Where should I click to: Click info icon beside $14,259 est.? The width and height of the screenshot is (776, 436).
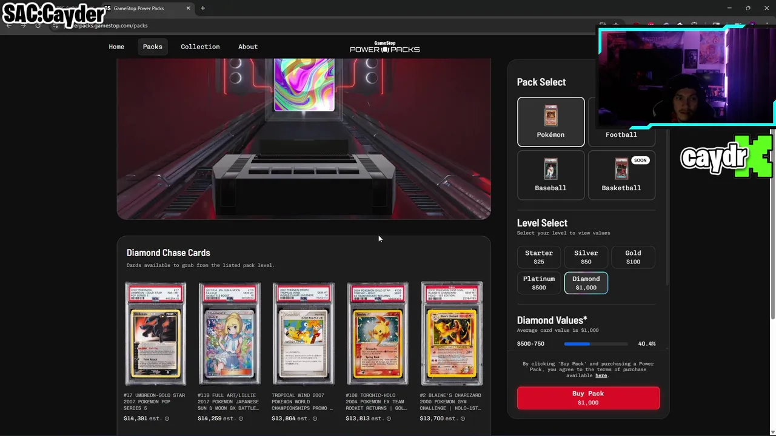241,418
